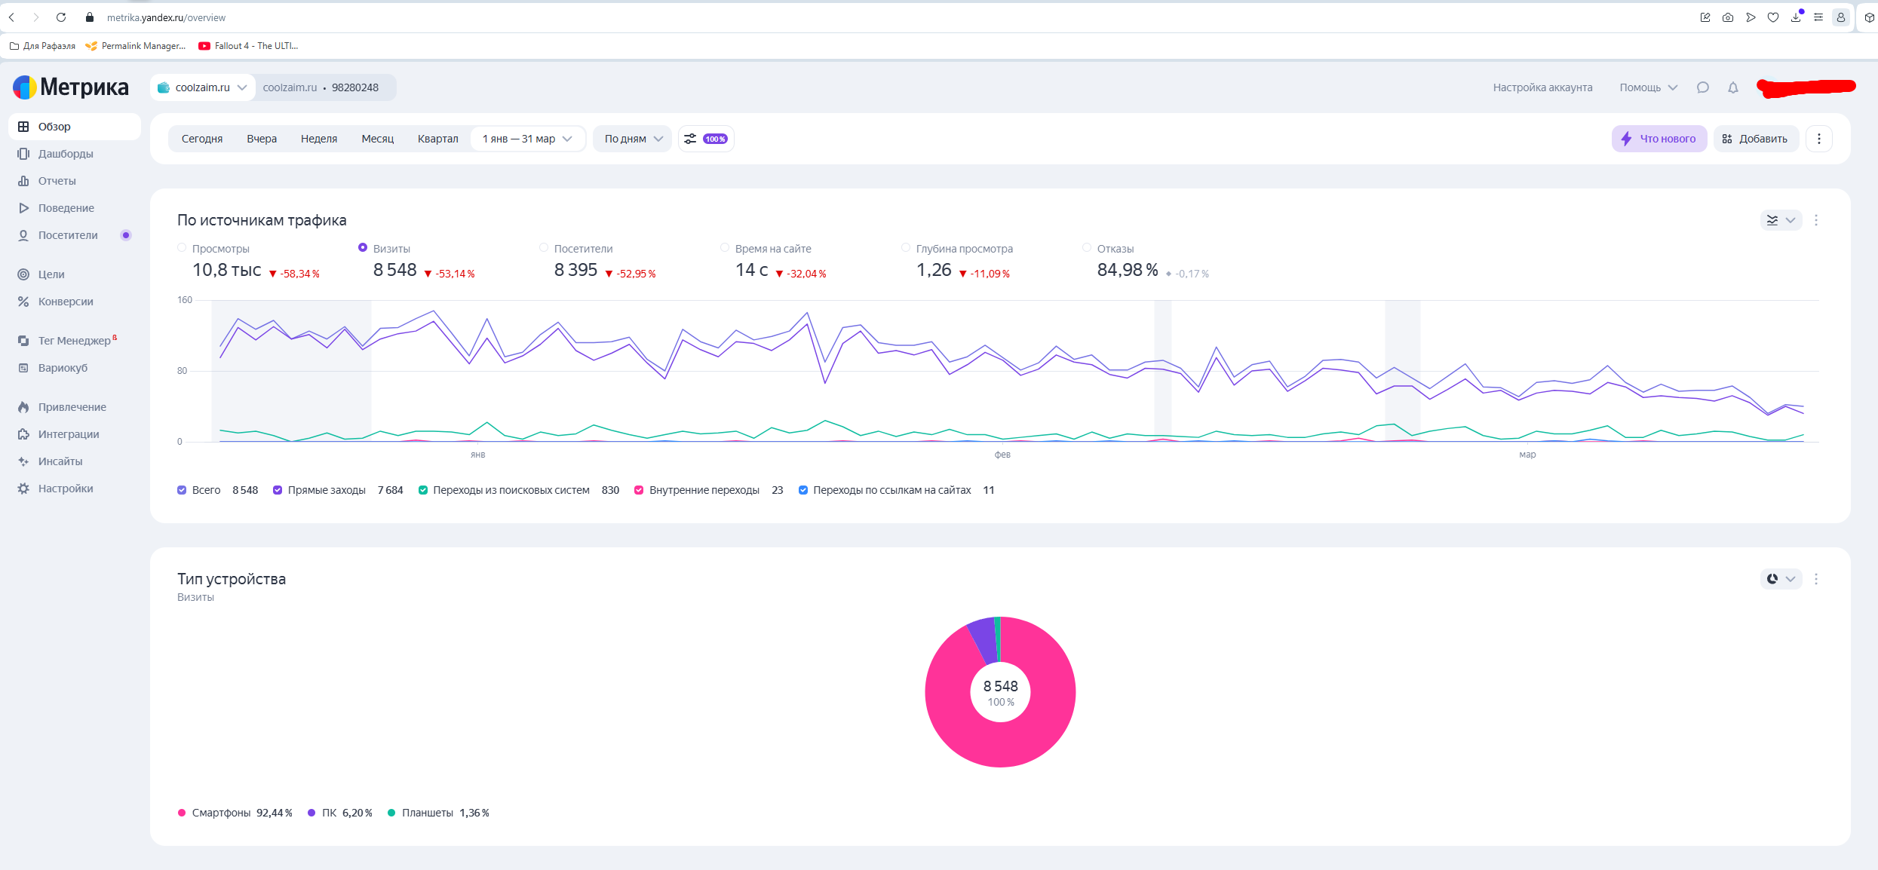Select the Просмотры metric radio button
Screen dimensions: 1878x870
pyautogui.click(x=182, y=247)
